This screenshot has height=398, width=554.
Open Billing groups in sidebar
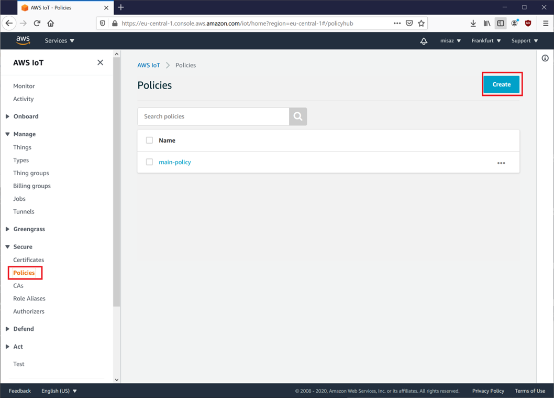click(x=32, y=186)
